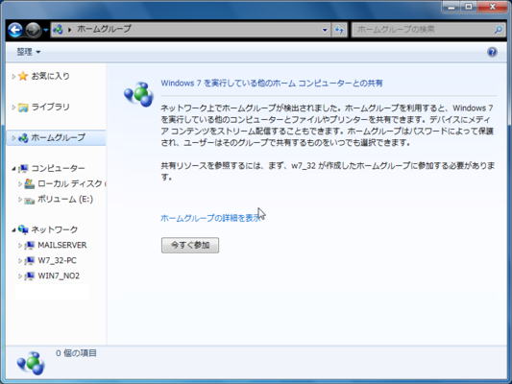Select コンピューター in the navigation pane

(59, 168)
